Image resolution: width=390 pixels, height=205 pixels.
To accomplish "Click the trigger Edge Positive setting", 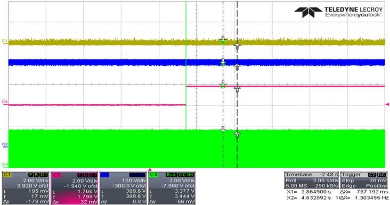I will click(x=364, y=186).
